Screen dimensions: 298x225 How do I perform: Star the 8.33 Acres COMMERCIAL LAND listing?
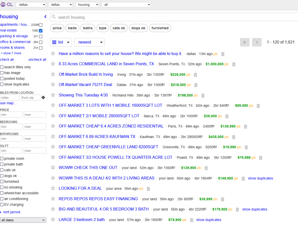pyautogui.click(x=53, y=64)
